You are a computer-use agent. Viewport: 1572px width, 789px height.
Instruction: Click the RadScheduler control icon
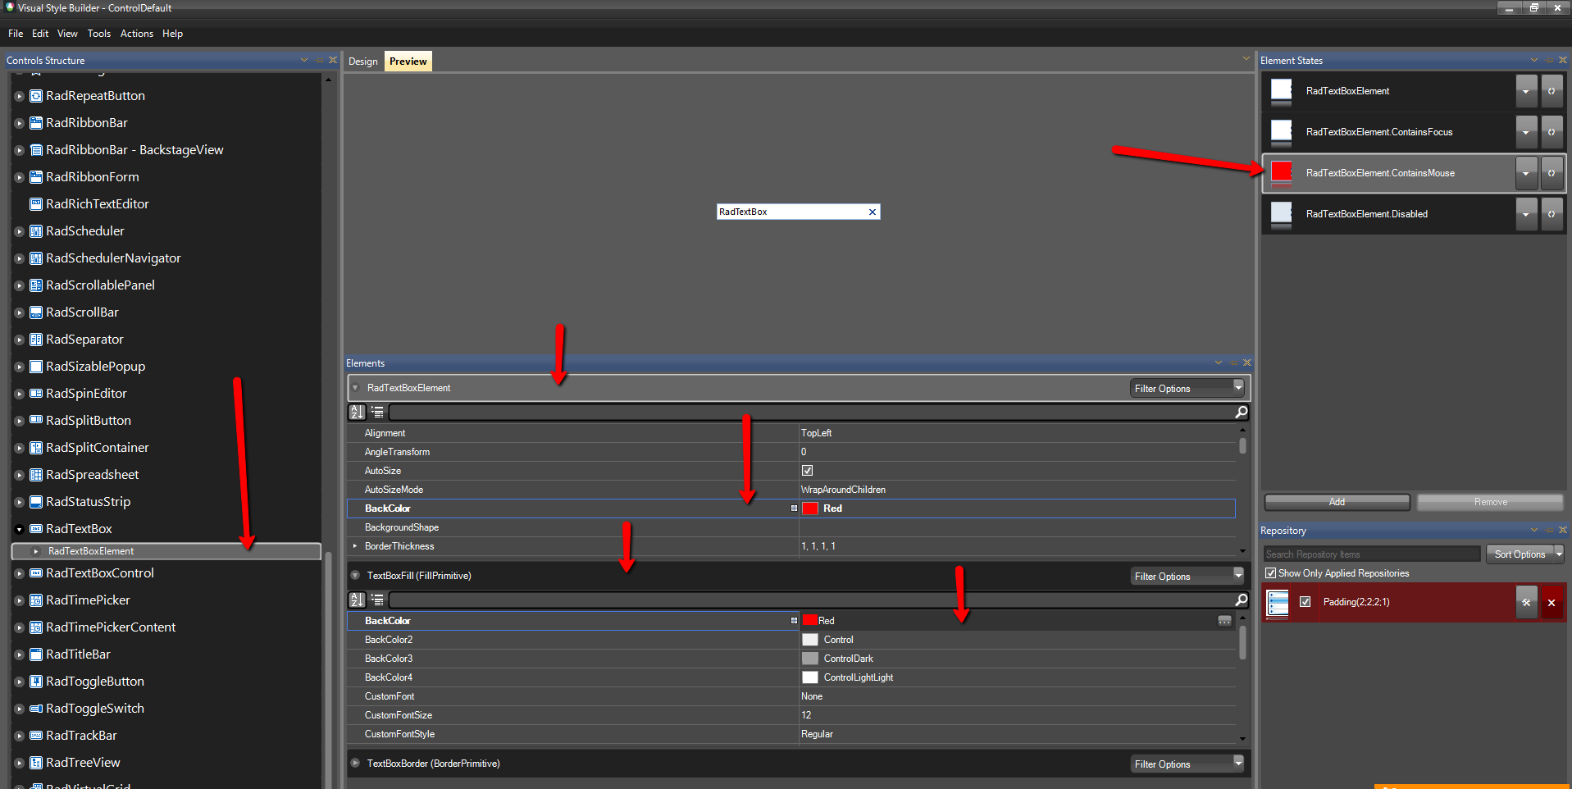[x=36, y=231]
